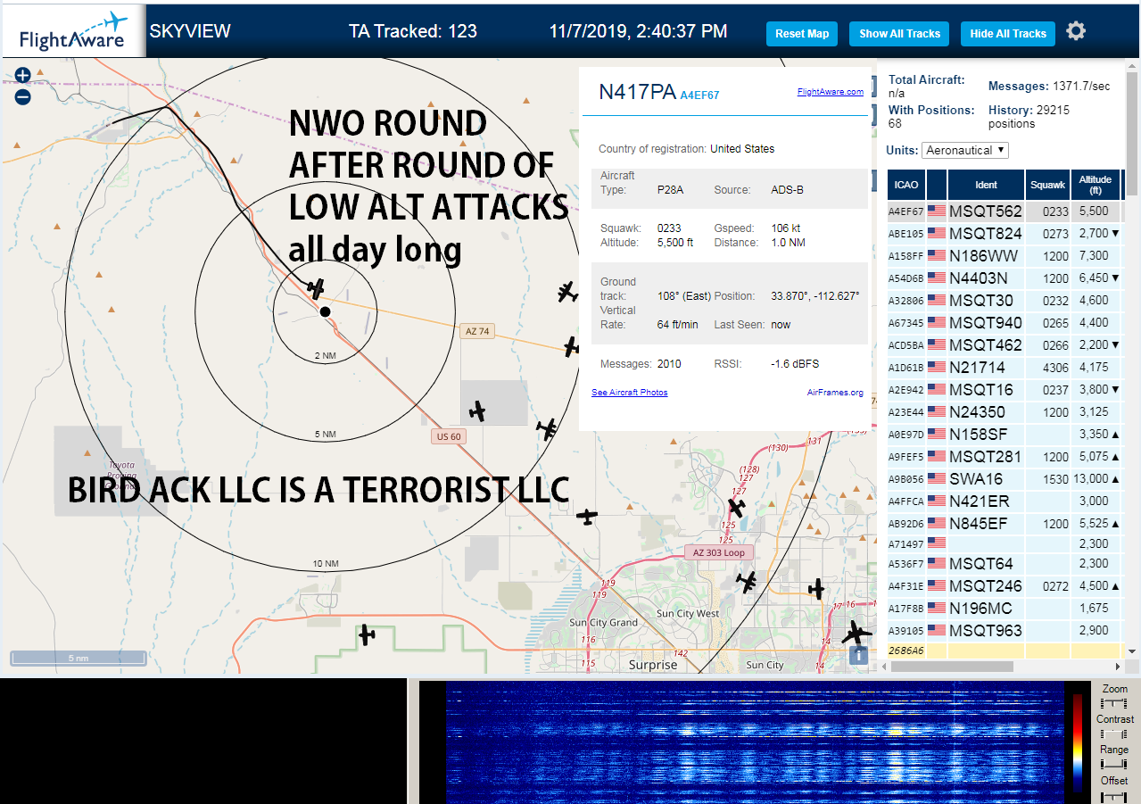Sort table by Altitude (ft) column header
The width and height of the screenshot is (1141, 804).
pos(1095,185)
